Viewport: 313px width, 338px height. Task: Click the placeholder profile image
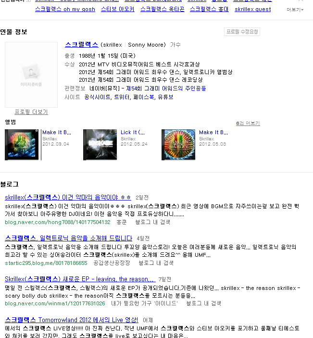click(x=31, y=75)
